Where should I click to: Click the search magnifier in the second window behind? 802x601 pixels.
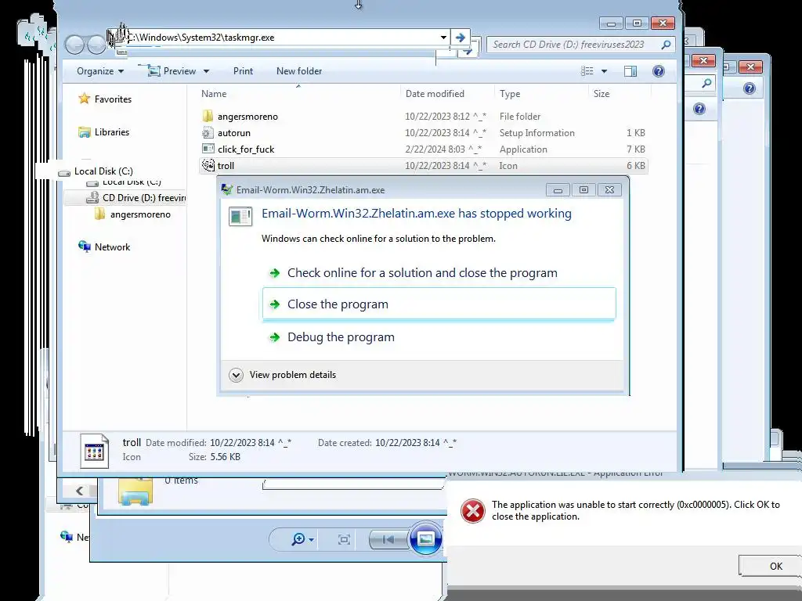[x=706, y=83]
